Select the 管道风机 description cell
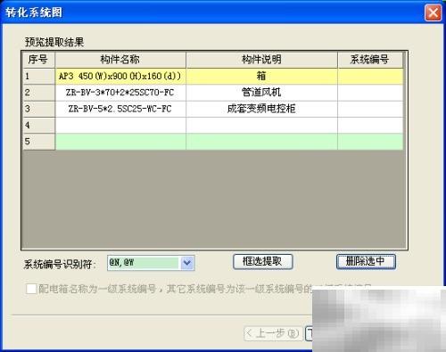 tap(261, 93)
